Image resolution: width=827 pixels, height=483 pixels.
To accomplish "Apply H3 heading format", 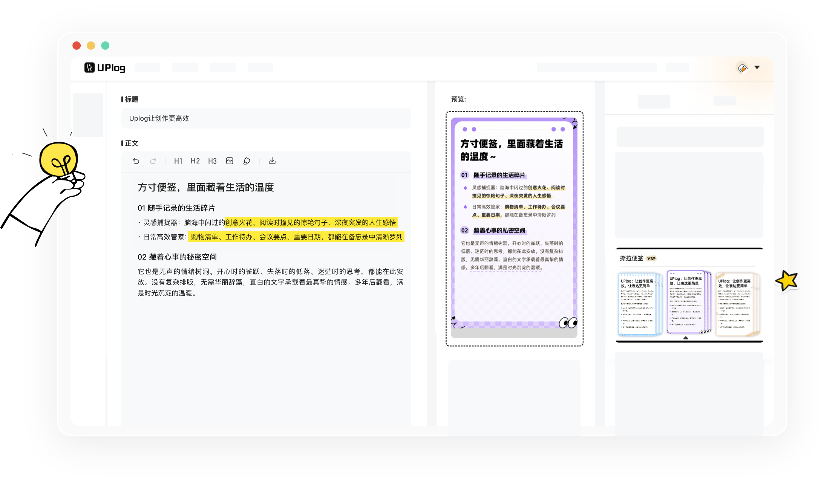I will tap(212, 161).
